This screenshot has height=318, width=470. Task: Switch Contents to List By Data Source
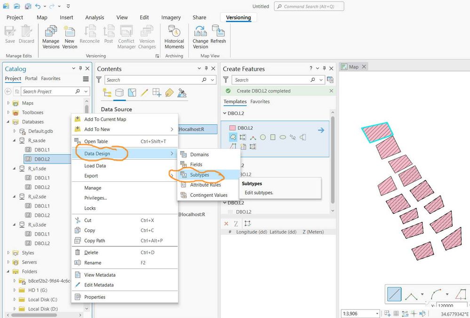tap(119, 92)
